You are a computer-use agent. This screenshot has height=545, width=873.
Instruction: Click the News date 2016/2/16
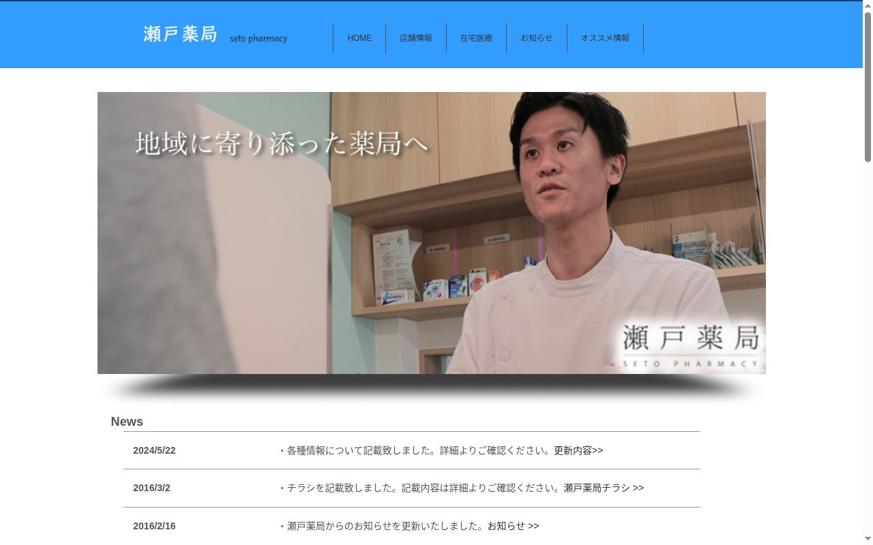[154, 526]
